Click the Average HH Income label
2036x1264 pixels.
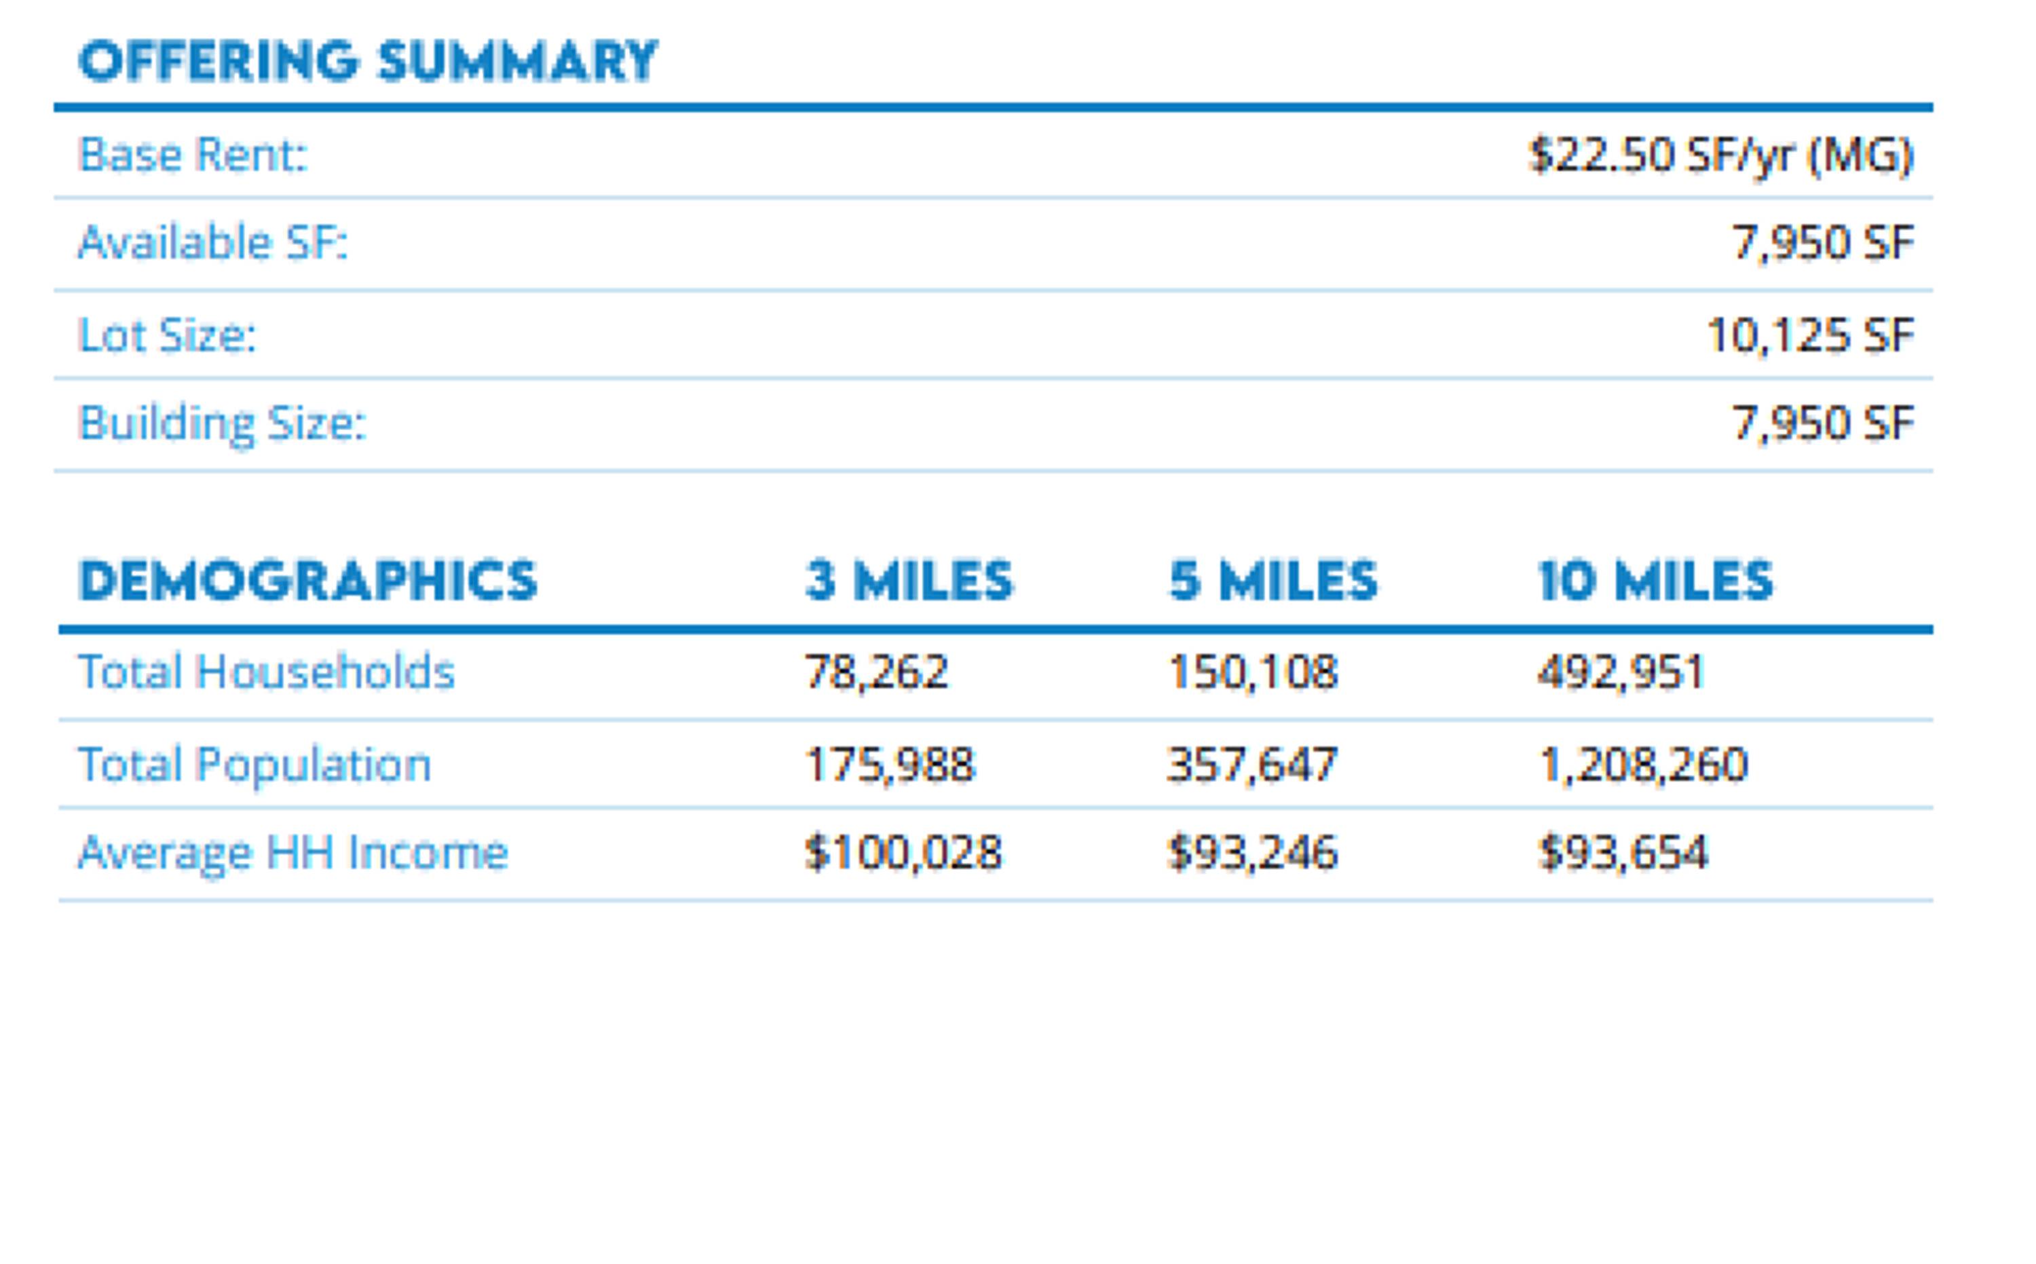pos(293,854)
